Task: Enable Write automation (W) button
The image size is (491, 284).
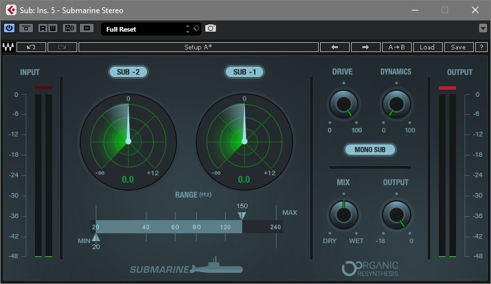Action: [x=53, y=28]
